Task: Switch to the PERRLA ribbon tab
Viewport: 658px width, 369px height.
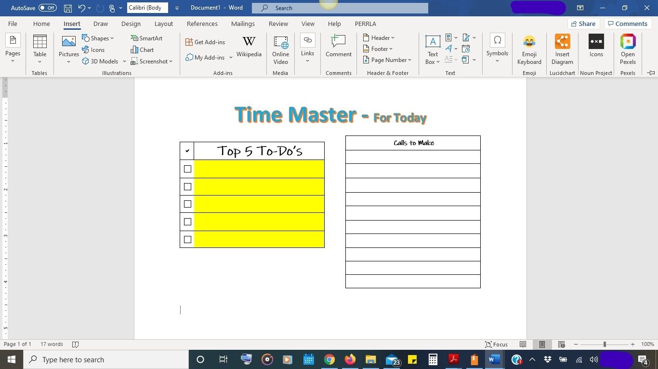Action: (365, 24)
